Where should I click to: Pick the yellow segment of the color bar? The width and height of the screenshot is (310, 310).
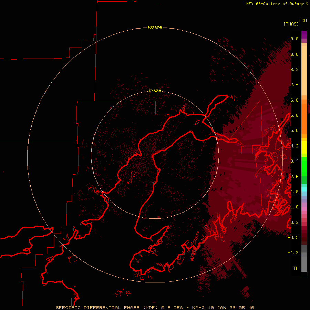coord(304,148)
